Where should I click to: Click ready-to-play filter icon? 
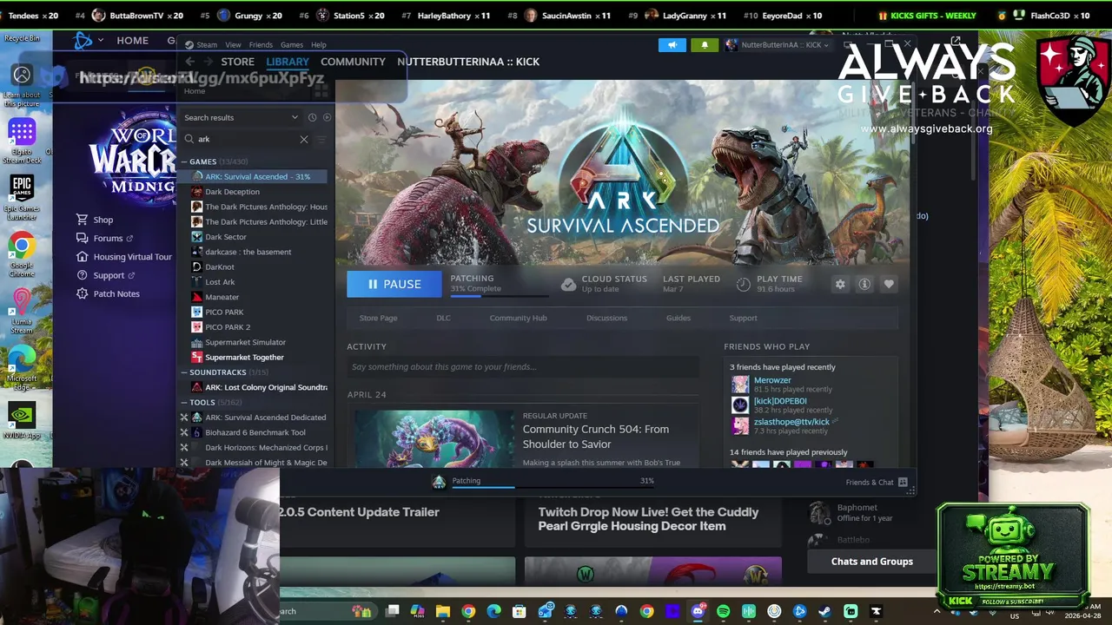click(327, 117)
